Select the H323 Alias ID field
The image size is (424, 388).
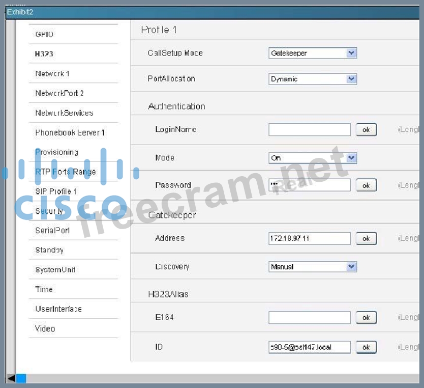(x=309, y=347)
